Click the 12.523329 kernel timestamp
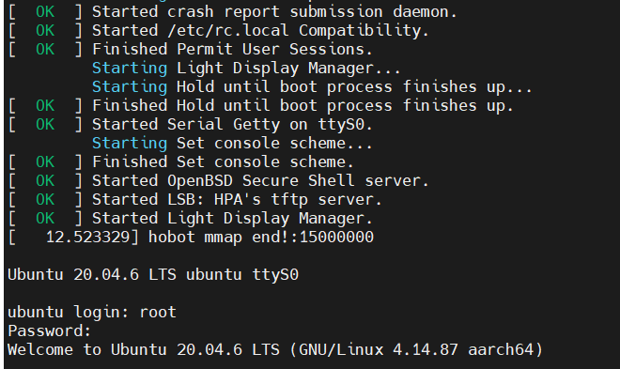The height and width of the screenshot is (369, 620). click(87, 237)
